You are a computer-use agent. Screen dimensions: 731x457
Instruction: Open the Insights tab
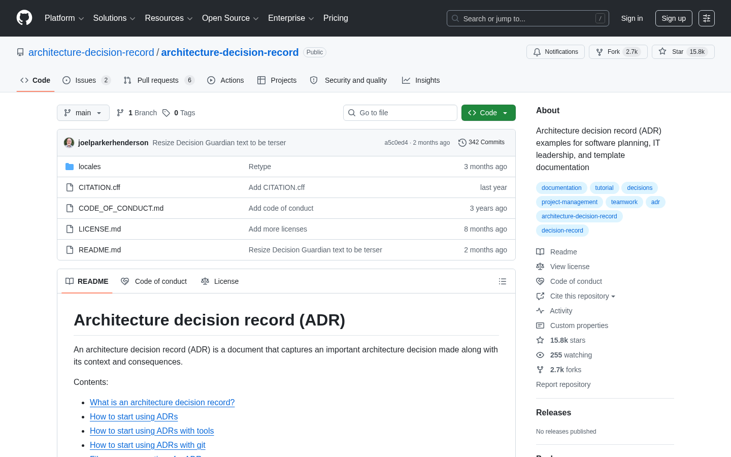(421, 80)
